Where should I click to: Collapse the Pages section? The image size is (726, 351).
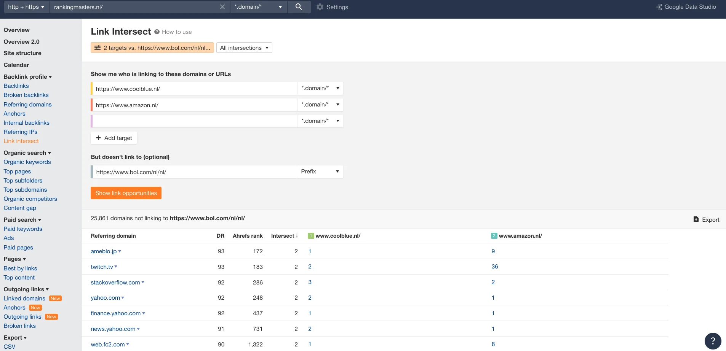coord(15,259)
